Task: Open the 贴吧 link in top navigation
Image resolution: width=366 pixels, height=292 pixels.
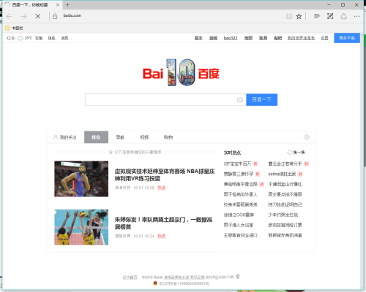Action: [x=277, y=38]
